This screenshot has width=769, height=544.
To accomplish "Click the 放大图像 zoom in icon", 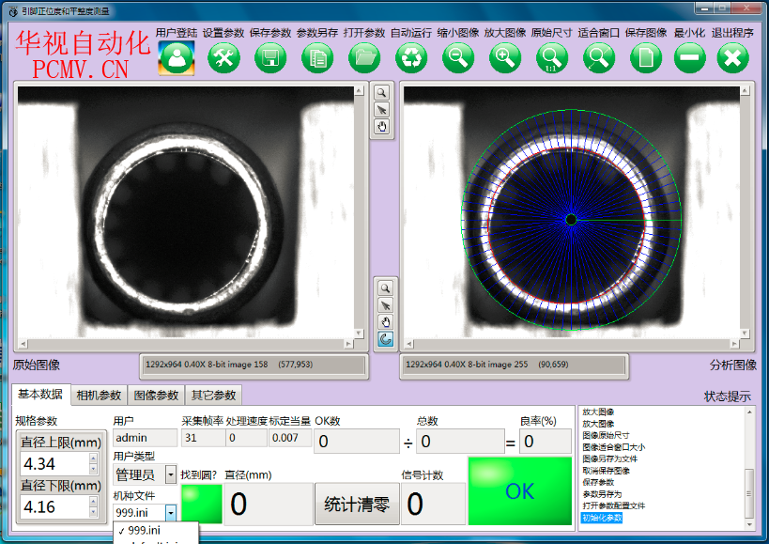I will (x=505, y=58).
